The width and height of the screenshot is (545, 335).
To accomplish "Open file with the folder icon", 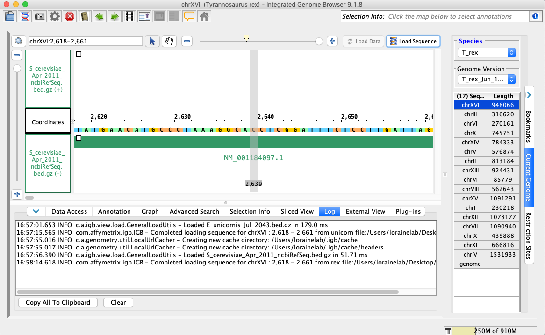I will (x=10, y=16).
